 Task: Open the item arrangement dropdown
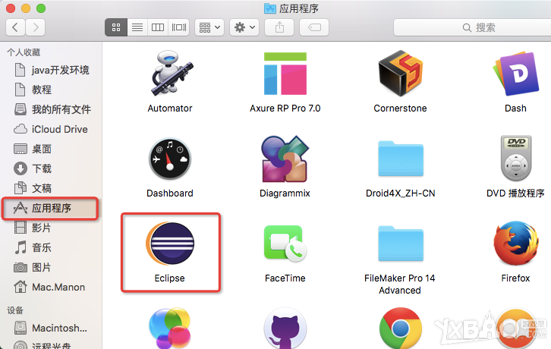pos(209,27)
